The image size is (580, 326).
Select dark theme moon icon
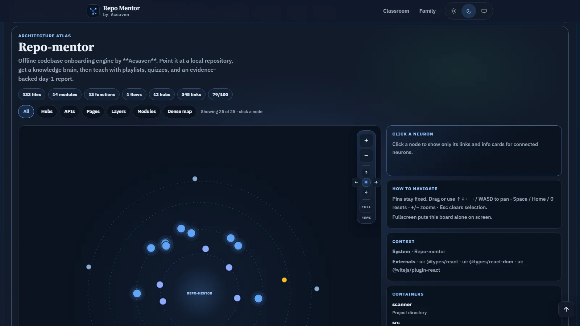(469, 11)
